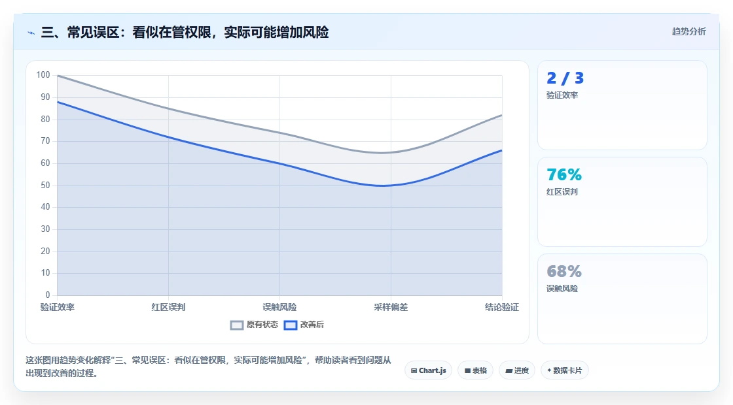Click the chart description paragraph below chart
Screen dimensions: 733x405
[209, 366]
